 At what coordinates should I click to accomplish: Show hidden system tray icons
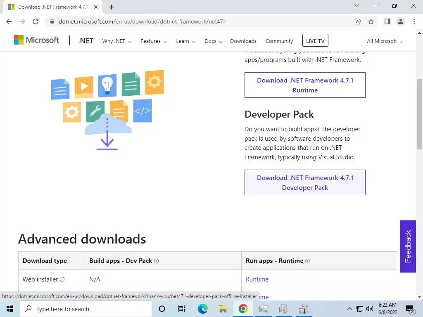coord(349,309)
